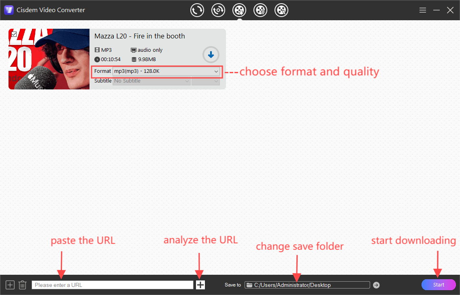This screenshot has height=295, width=460.
Task: Open the toolbox film-reel icon
Action: point(281,10)
